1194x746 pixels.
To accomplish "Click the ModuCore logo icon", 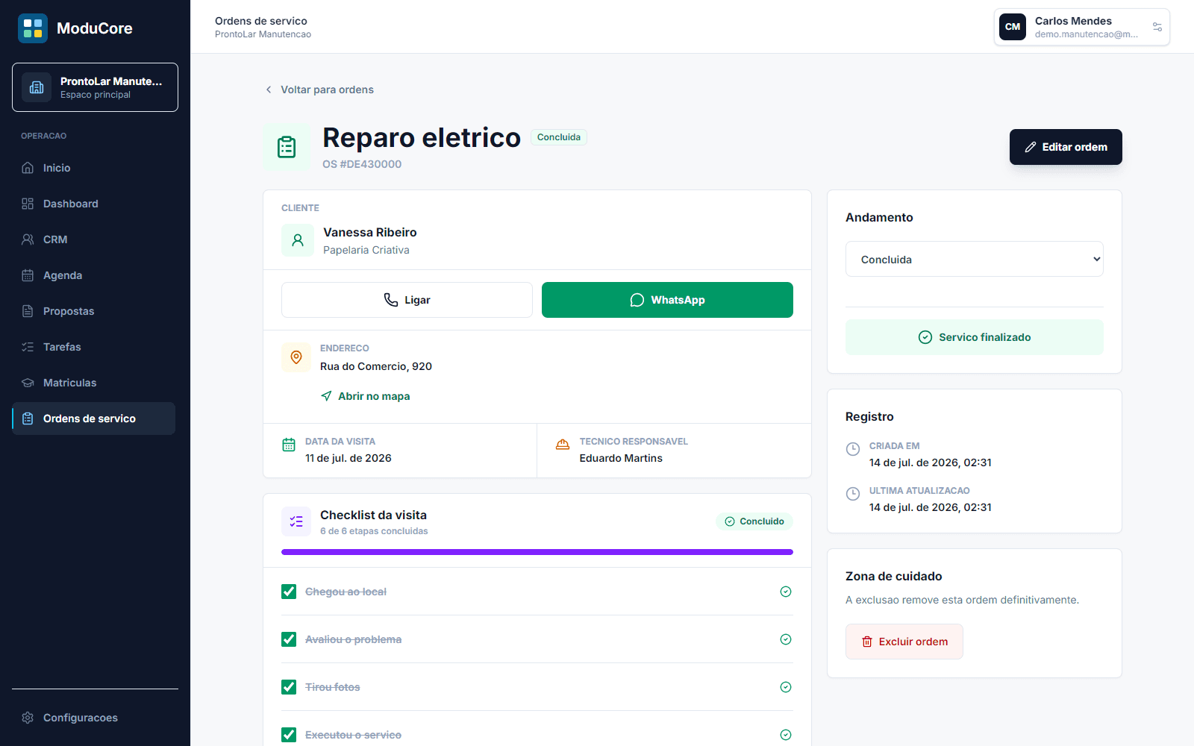I will tap(33, 28).
